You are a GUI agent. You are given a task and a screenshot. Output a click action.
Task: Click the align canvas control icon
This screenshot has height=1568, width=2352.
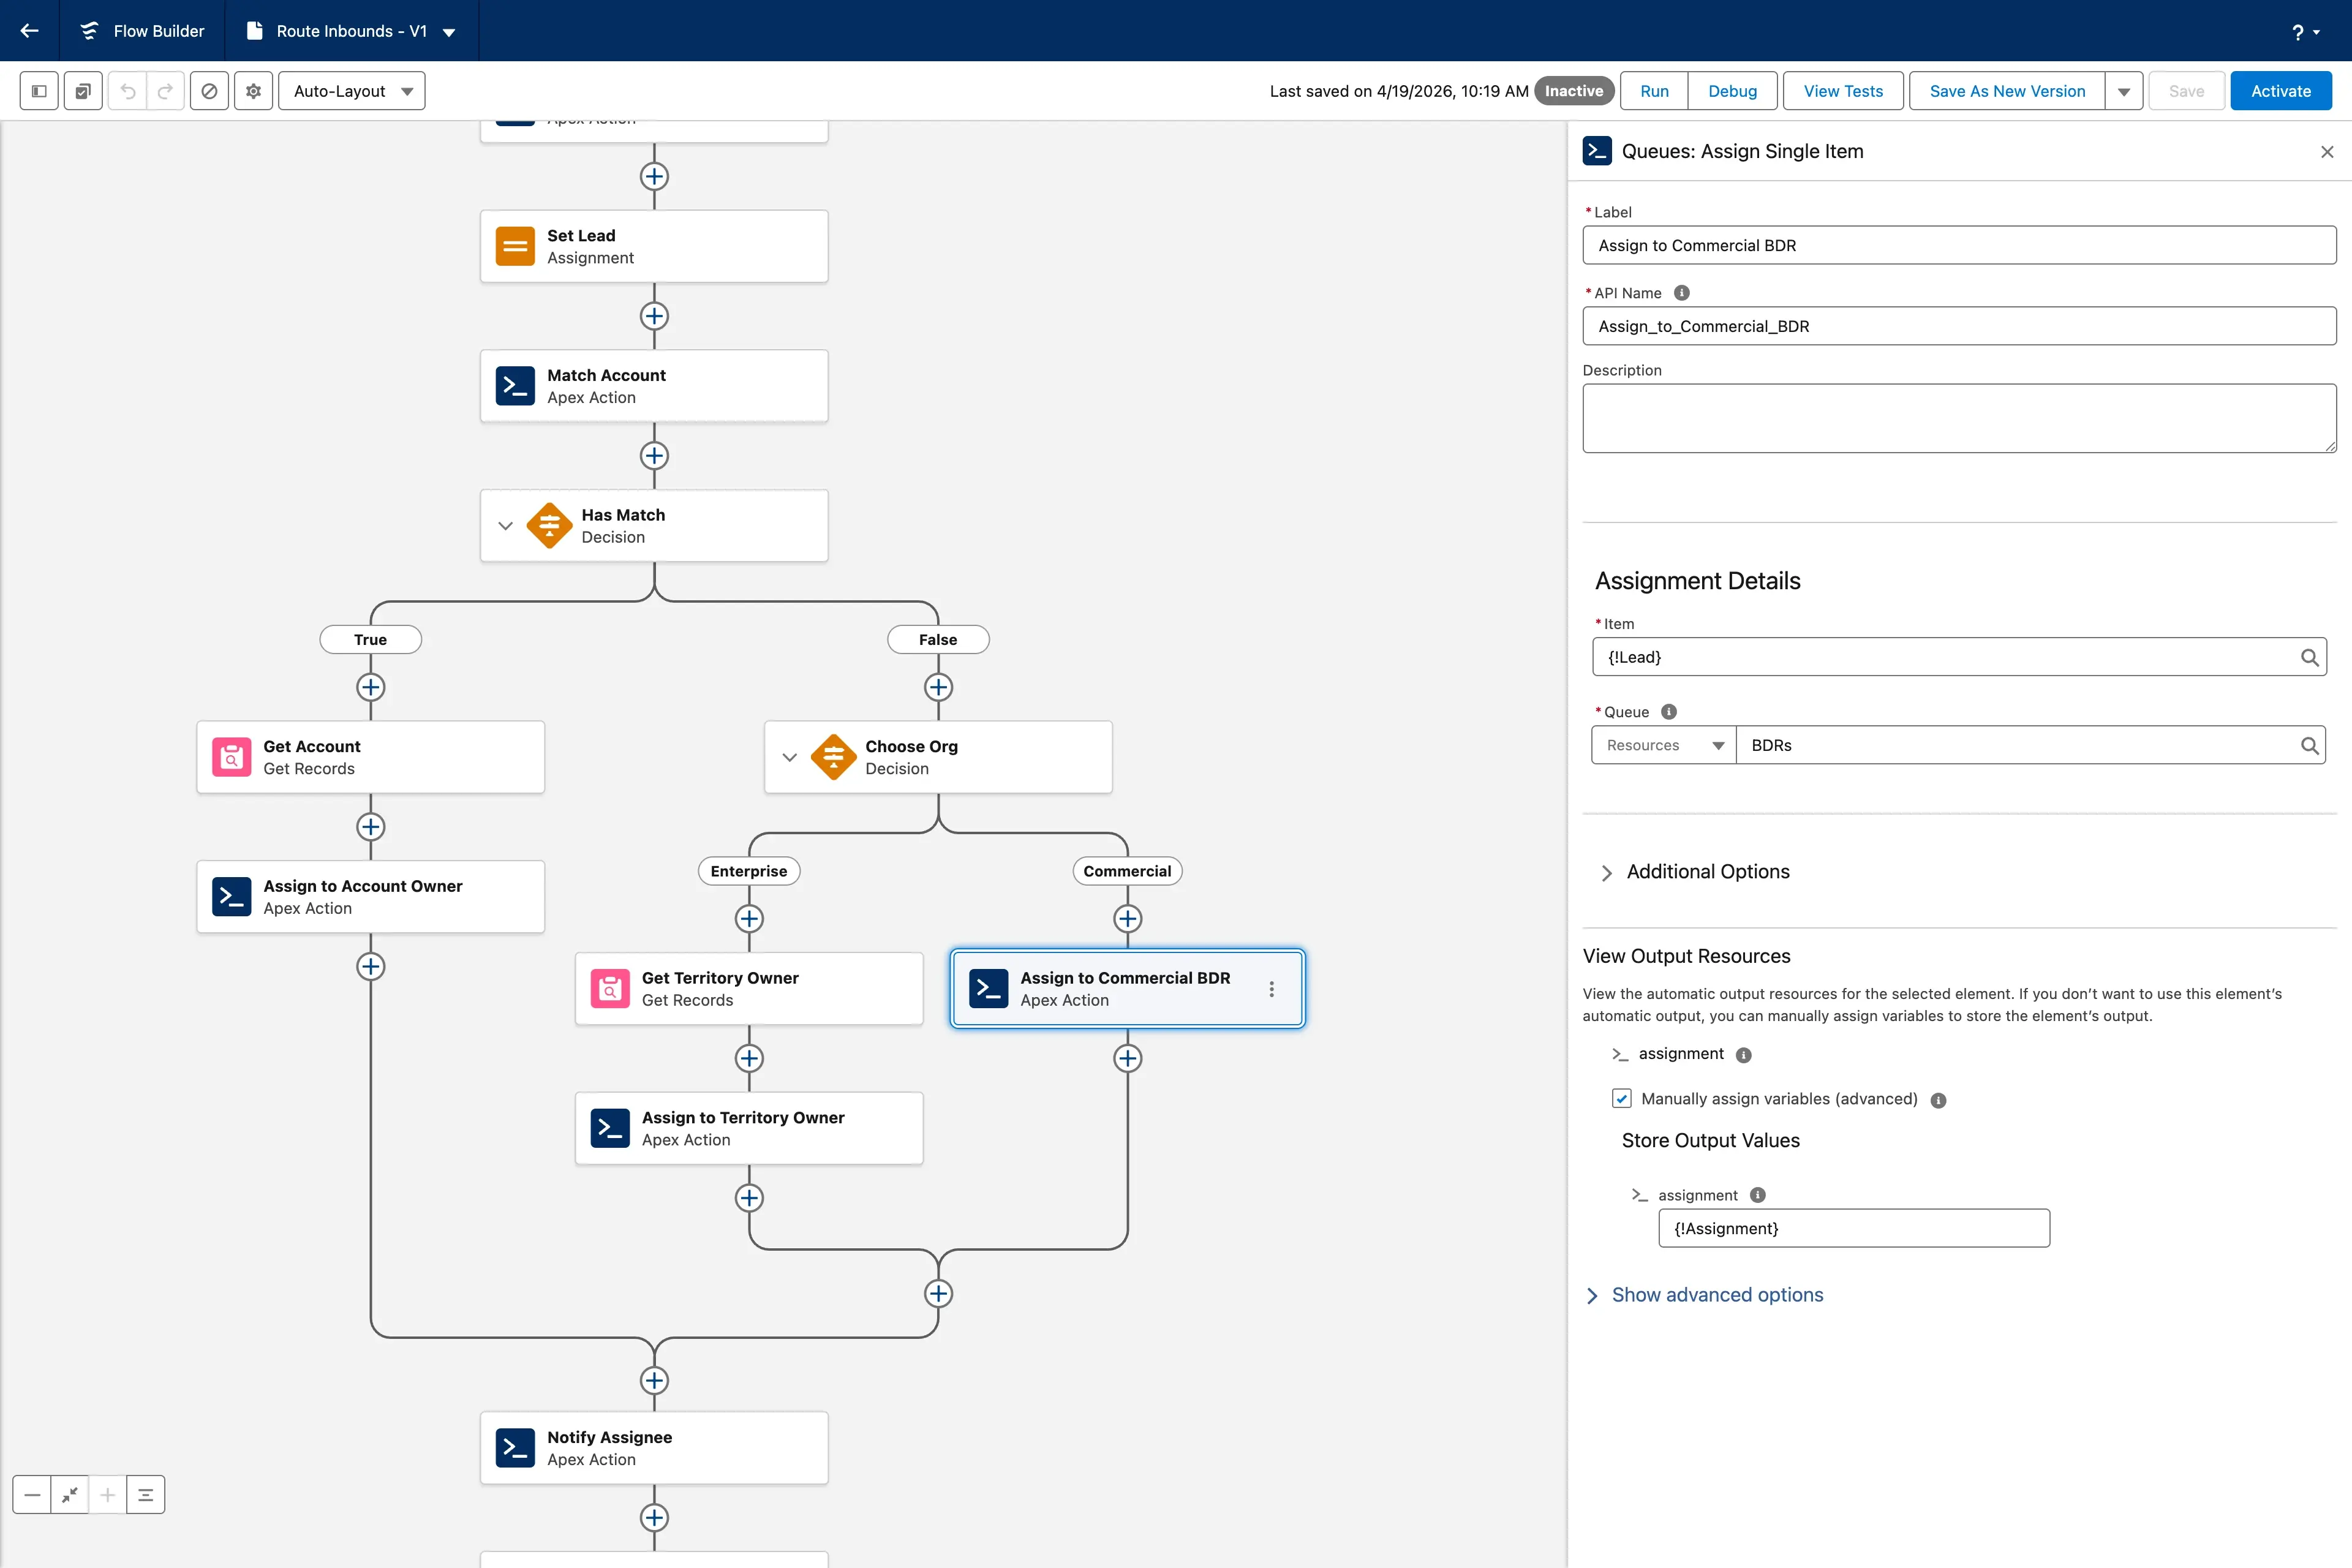pyautogui.click(x=146, y=1495)
